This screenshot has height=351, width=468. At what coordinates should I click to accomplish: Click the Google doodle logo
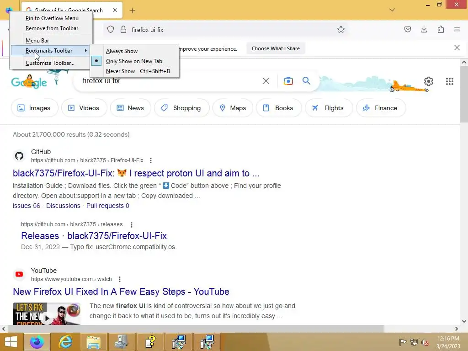point(29,81)
